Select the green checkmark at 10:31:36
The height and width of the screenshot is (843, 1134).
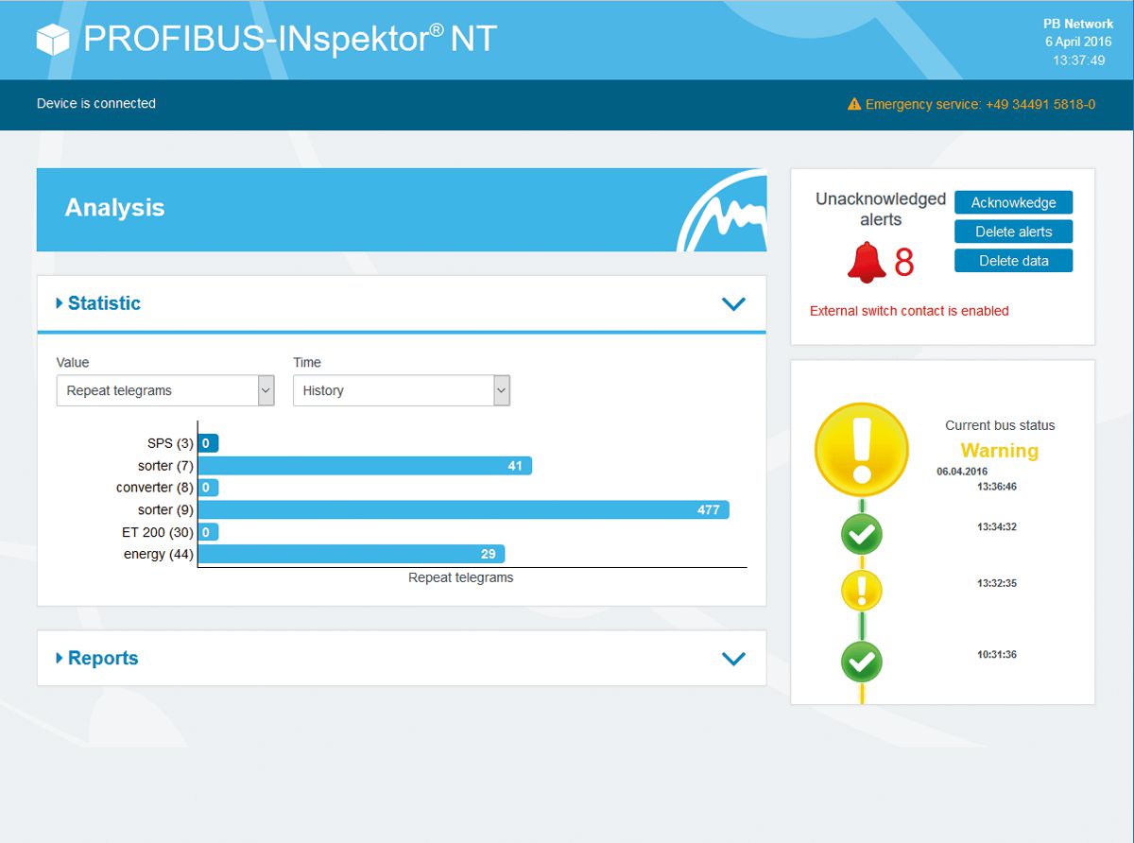click(861, 662)
